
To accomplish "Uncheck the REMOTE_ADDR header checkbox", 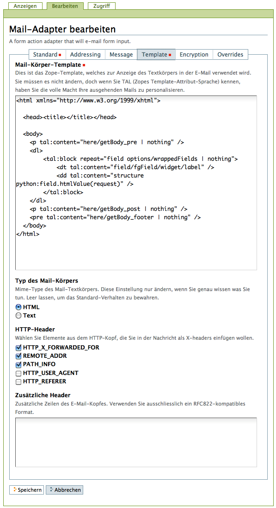I will coord(18,356).
